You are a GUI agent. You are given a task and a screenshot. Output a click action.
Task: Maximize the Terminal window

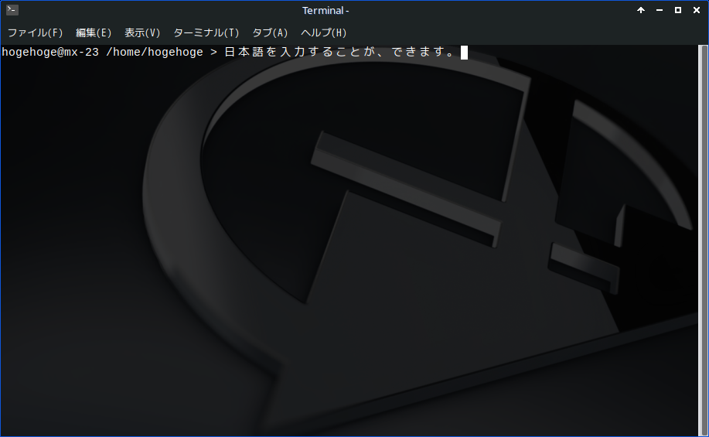point(678,10)
